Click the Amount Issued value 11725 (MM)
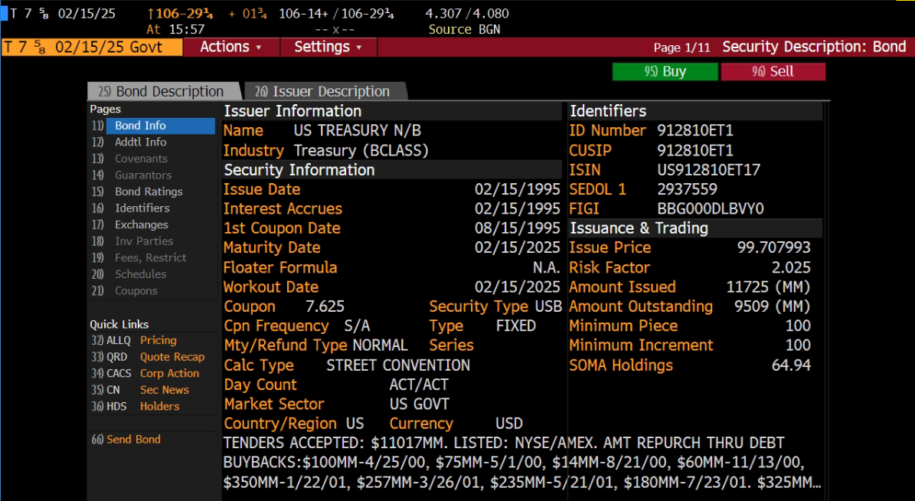Screen dimensions: 915x501 click(x=768, y=287)
